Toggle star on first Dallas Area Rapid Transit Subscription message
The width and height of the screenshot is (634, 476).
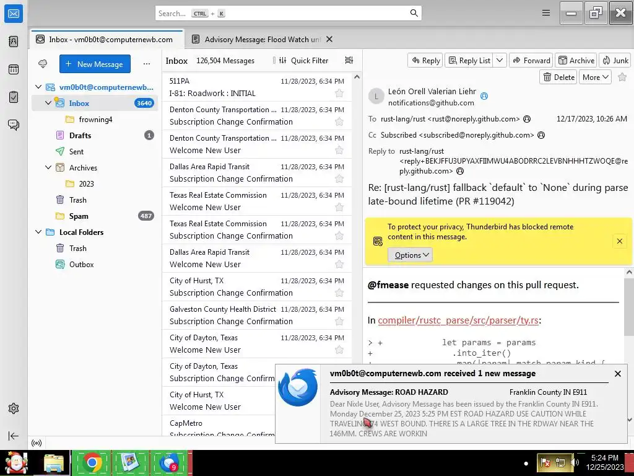(339, 179)
